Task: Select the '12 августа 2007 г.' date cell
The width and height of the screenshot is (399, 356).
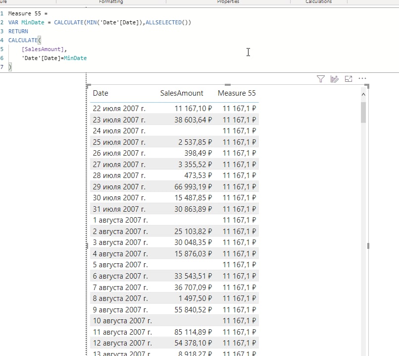Action: point(122,343)
